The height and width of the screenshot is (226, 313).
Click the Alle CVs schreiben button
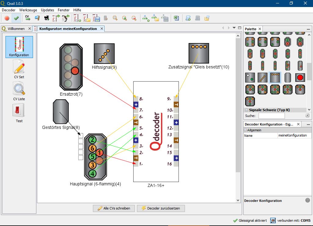click(114, 208)
